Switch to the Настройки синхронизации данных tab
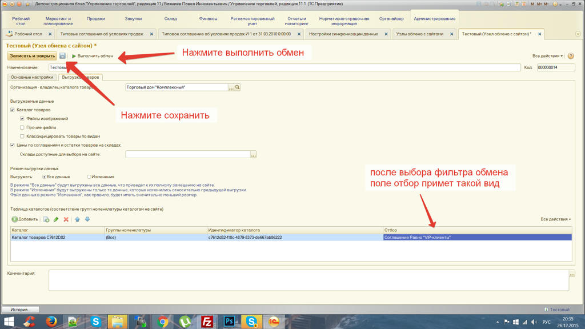This screenshot has height=329, width=585. tap(343, 34)
